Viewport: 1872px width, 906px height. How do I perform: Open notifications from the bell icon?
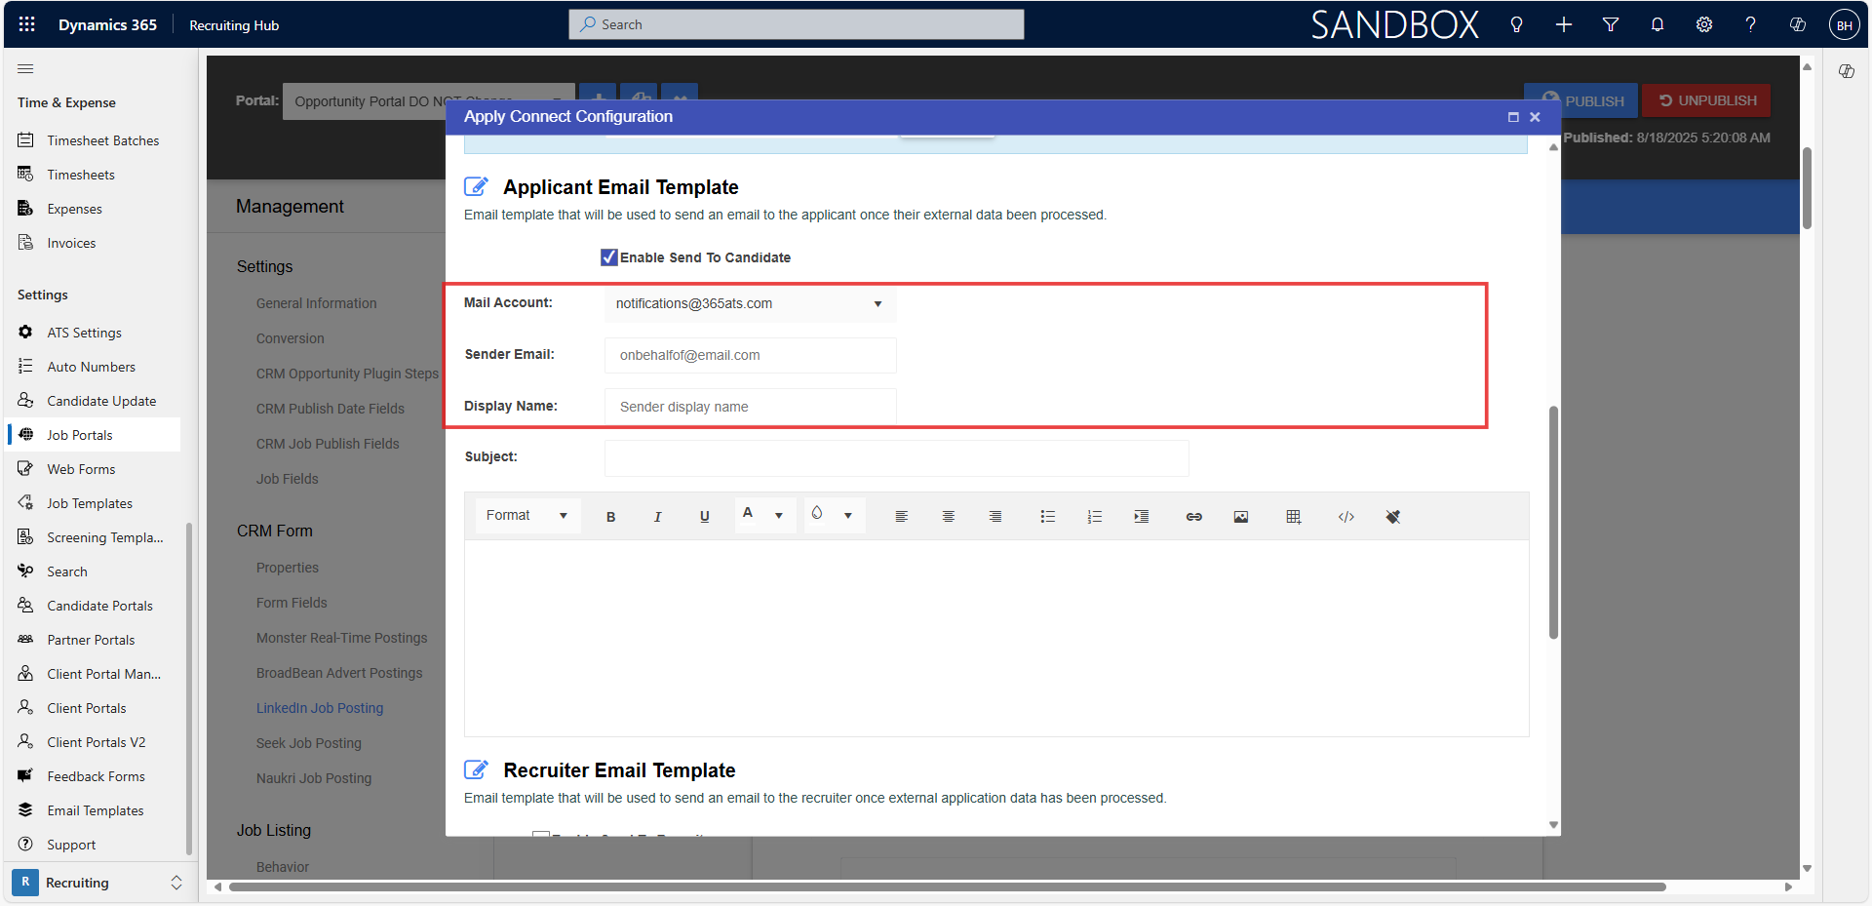click(x=1657, y=23)
